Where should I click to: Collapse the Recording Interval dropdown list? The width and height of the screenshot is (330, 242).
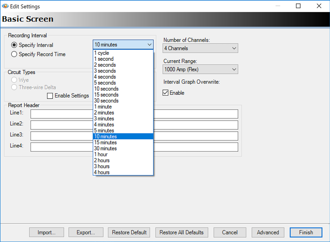pyautogui.click(x=150, y=45)
